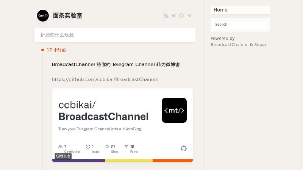
Task: Select Home in the sidebar menu
Action: [220, 10]
